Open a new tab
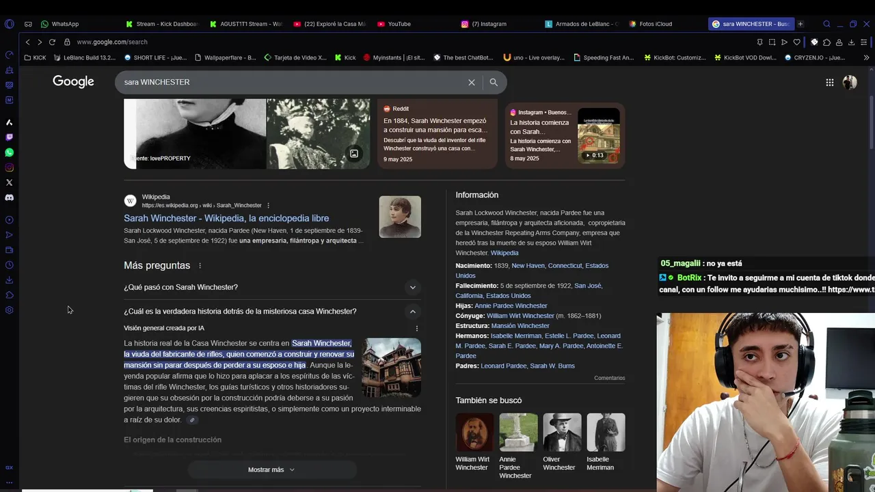Image resolution: width=875 pixels, height=492 pixels. coord(800,24)
